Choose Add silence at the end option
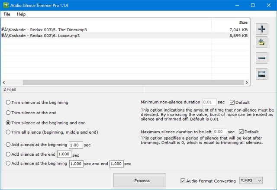Image resolution: width=277 pixels, height=190 pixels. coord(9,154)
